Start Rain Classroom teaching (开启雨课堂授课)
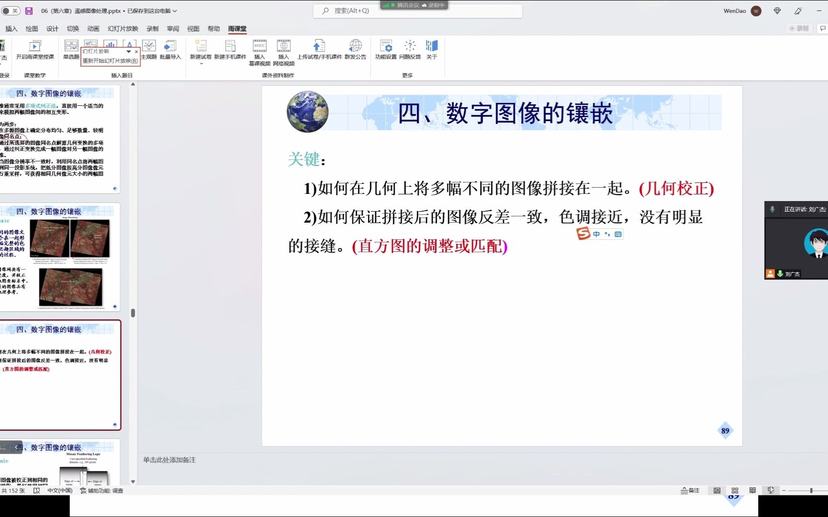828x517 pixels. click(35, 50)
